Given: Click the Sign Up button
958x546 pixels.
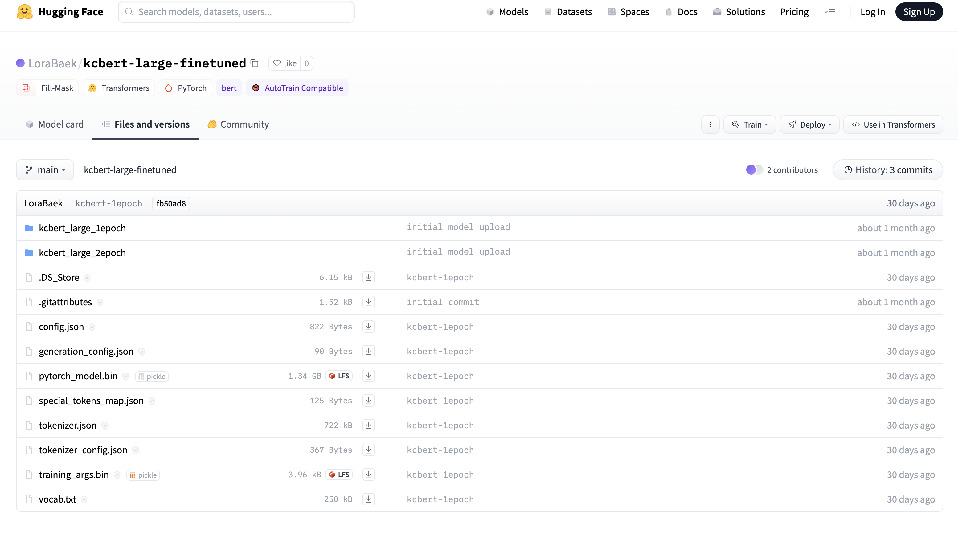Looking at the screenshot, I should coord(919,12).
